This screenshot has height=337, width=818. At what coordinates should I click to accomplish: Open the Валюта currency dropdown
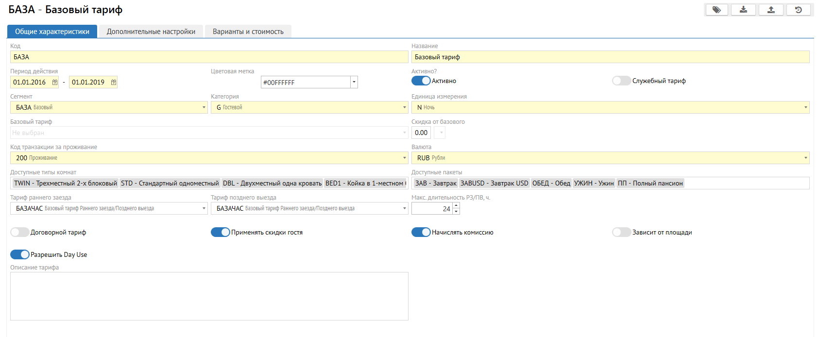(805, 158)
